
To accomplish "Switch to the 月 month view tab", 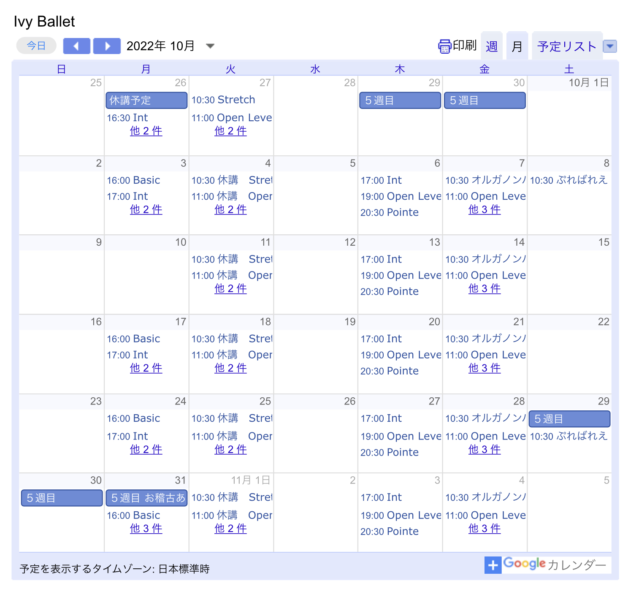I will 517,46.
